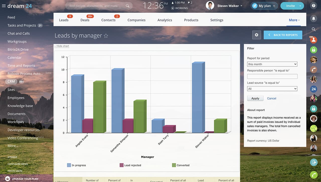Open the help question mark icon

point(313,6)
